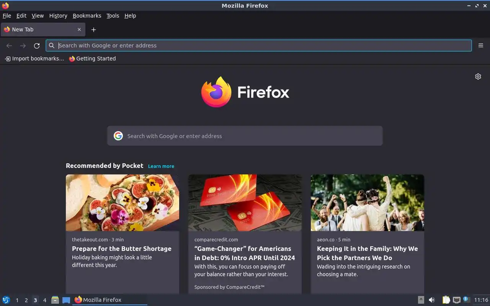Switch to workspace 4 in the taskbar
Viewport: 490px width, 306px height.
click(x=44, y=300)
